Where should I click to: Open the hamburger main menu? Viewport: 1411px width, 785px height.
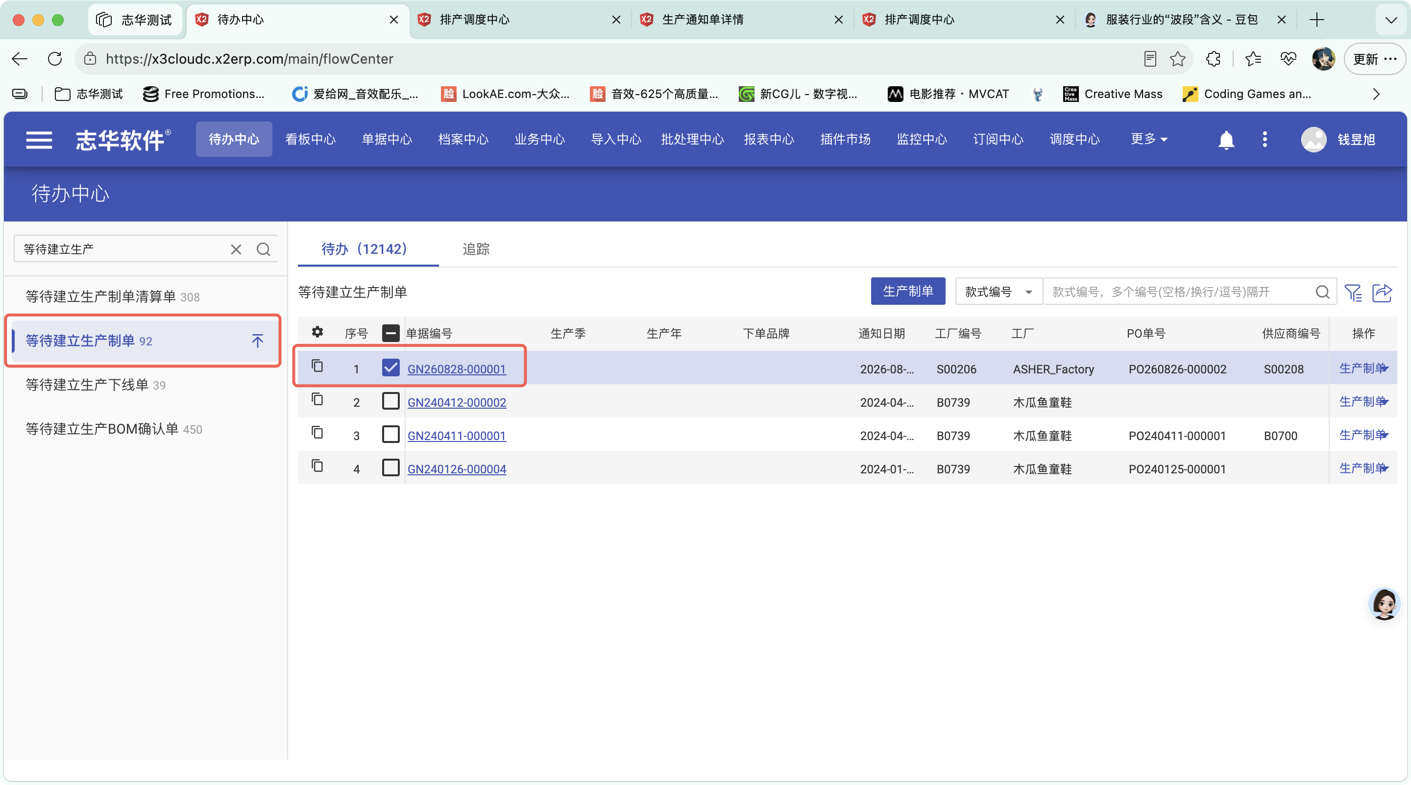[39, 140]
